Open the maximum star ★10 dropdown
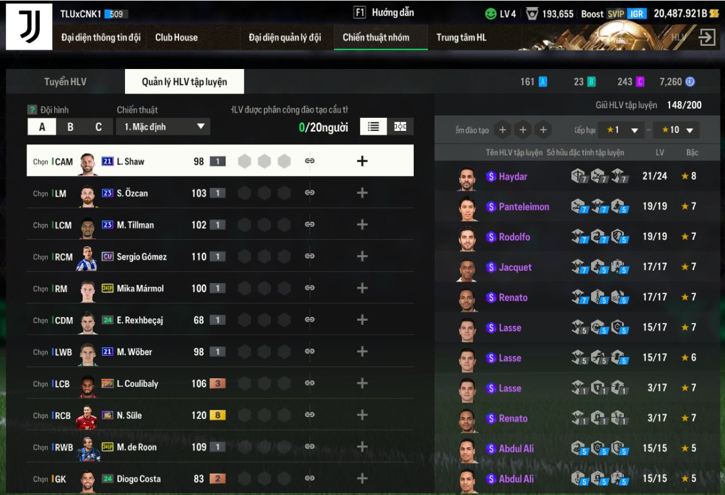 676,130
